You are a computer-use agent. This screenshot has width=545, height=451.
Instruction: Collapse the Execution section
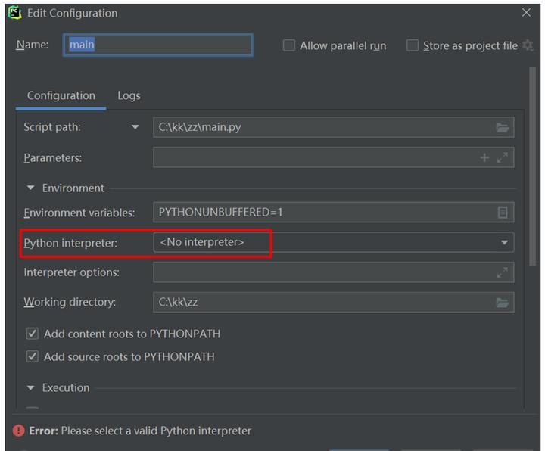click(31, 388)
